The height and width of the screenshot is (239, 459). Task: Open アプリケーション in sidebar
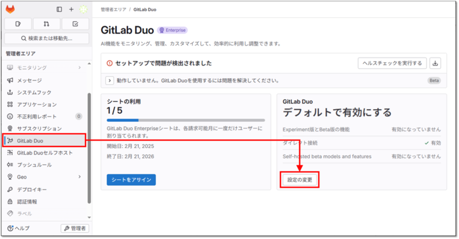(x=44, y=105)
